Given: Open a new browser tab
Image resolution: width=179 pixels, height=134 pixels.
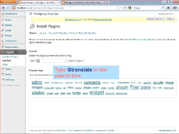Looking at the screenshot, I should [x=107, y=3].
